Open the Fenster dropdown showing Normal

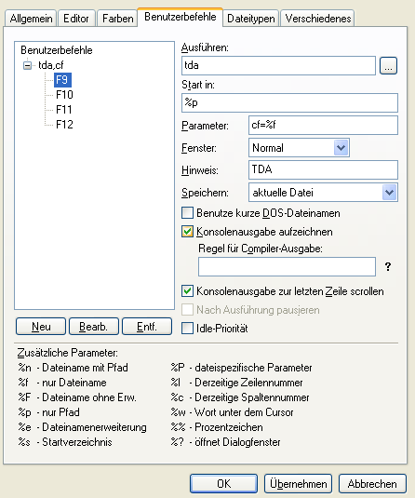341,148
